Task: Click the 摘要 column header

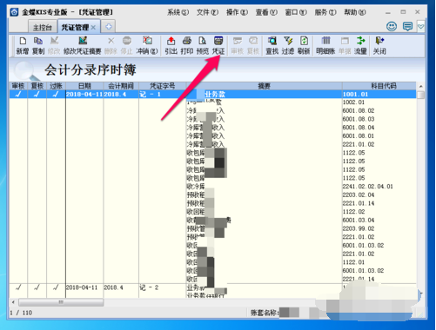Action: tap(264, 86)
